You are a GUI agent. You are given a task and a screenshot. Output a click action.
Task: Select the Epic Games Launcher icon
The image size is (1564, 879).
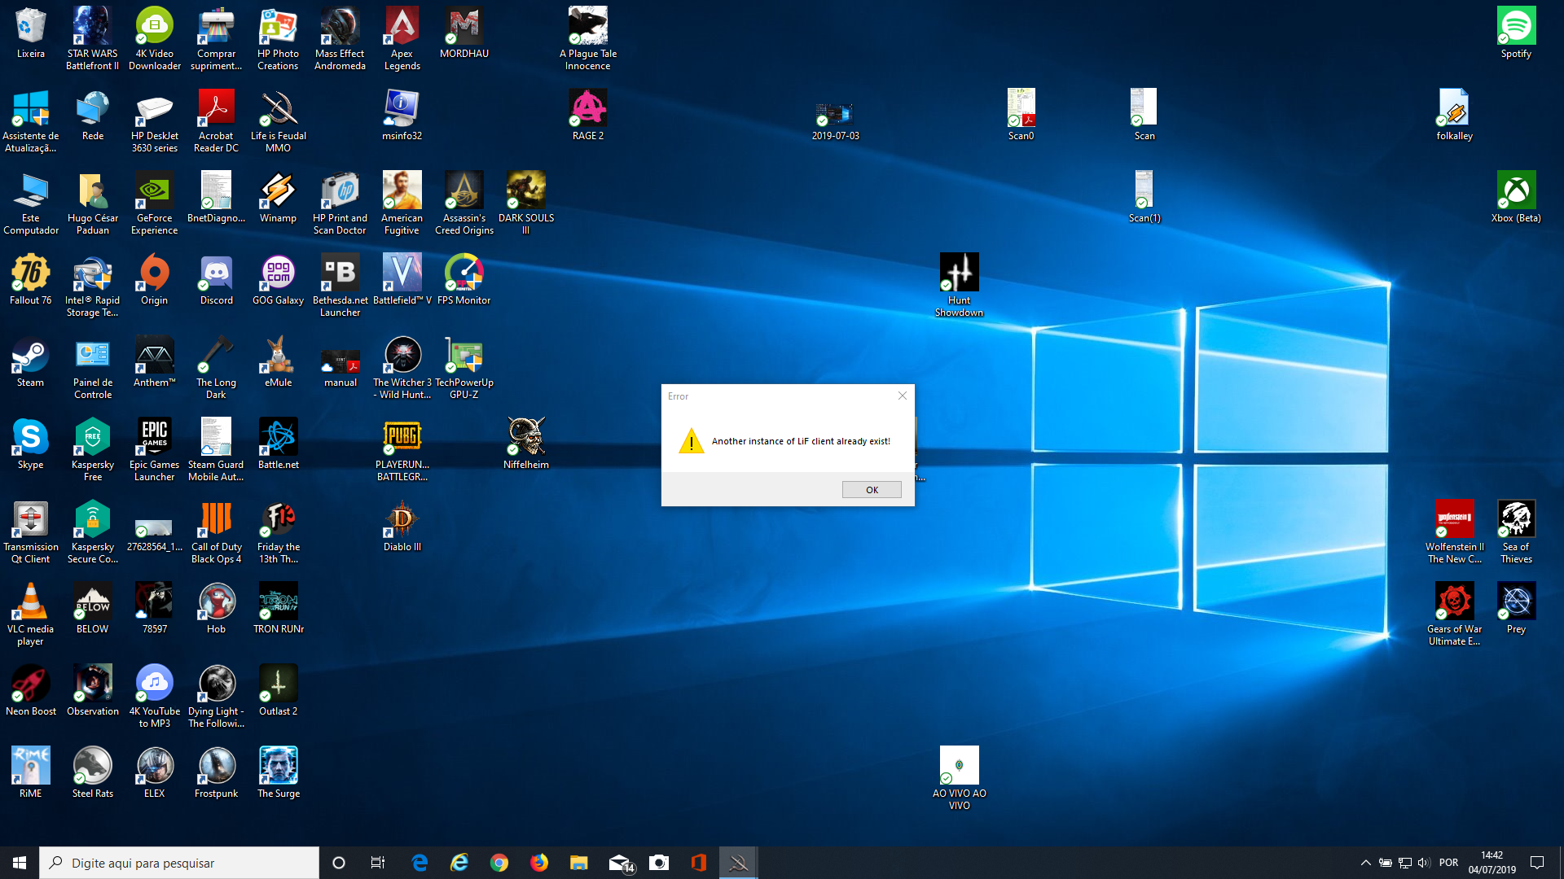[x=155, y=450]
